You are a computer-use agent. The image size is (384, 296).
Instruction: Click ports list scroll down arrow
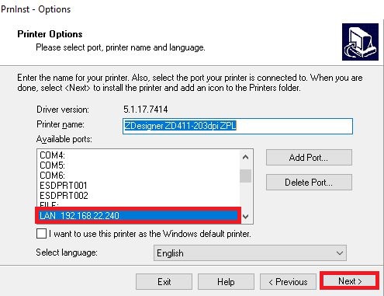[x=246, y=216]
